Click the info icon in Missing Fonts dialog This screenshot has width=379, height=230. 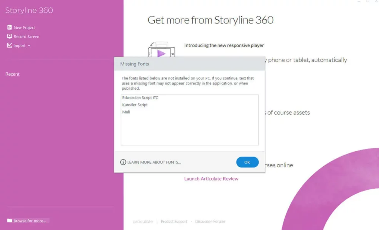point(123,162)
